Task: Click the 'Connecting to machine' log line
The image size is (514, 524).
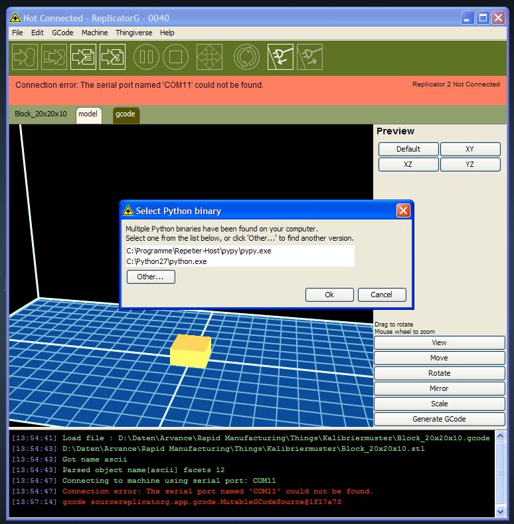Action: pyautogui.click(x=144, y=481)
